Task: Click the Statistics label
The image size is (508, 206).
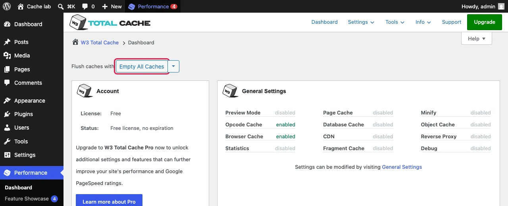Action: coord(237,148)
